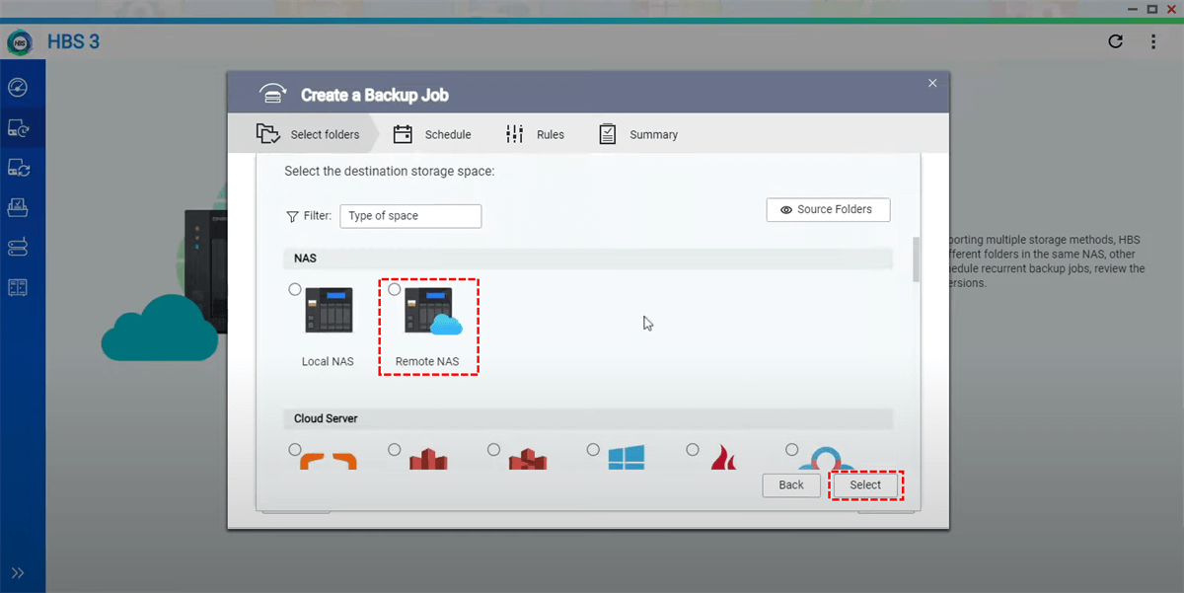The height and width of the screenshot is (593, 1184).
Task: Select the Local NAS radio button
Action: [x=295, y=290]
